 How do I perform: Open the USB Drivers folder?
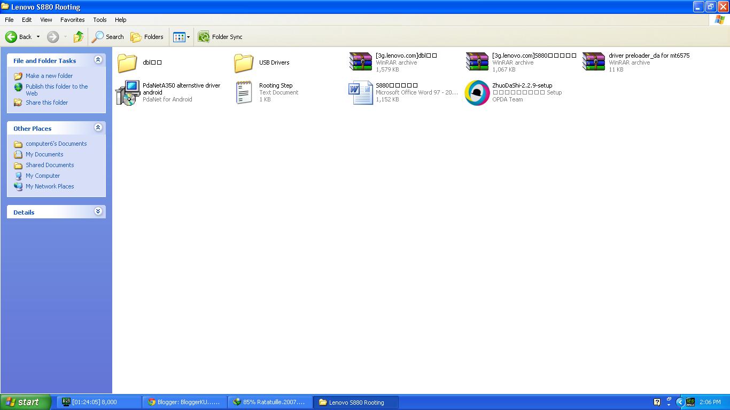pyautogui.click(x=244, y=62)
